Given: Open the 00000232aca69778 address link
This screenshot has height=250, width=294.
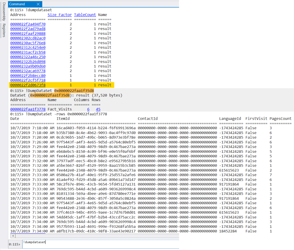Looking at the screenshot, I should click(x=28, y=71).
